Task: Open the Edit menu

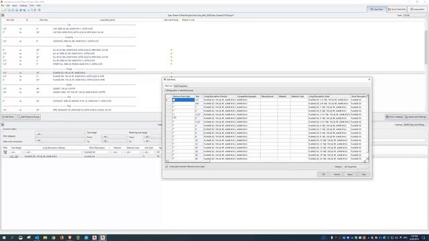Action: pyautogui.click(x=8, y=5)
